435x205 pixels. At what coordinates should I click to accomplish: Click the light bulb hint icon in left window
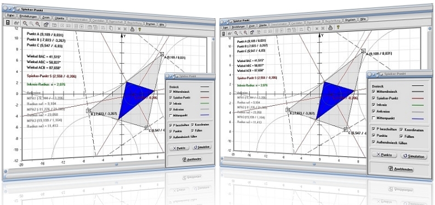point(140,29)
